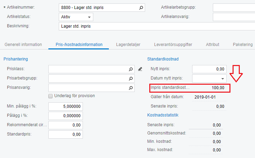Open the Paketering tab
Viewport: 255px width, 158px height.
[x=243, y=45]
